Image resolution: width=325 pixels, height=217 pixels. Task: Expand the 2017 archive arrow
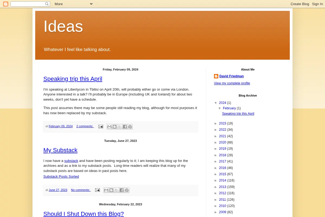tap(216, 161)
